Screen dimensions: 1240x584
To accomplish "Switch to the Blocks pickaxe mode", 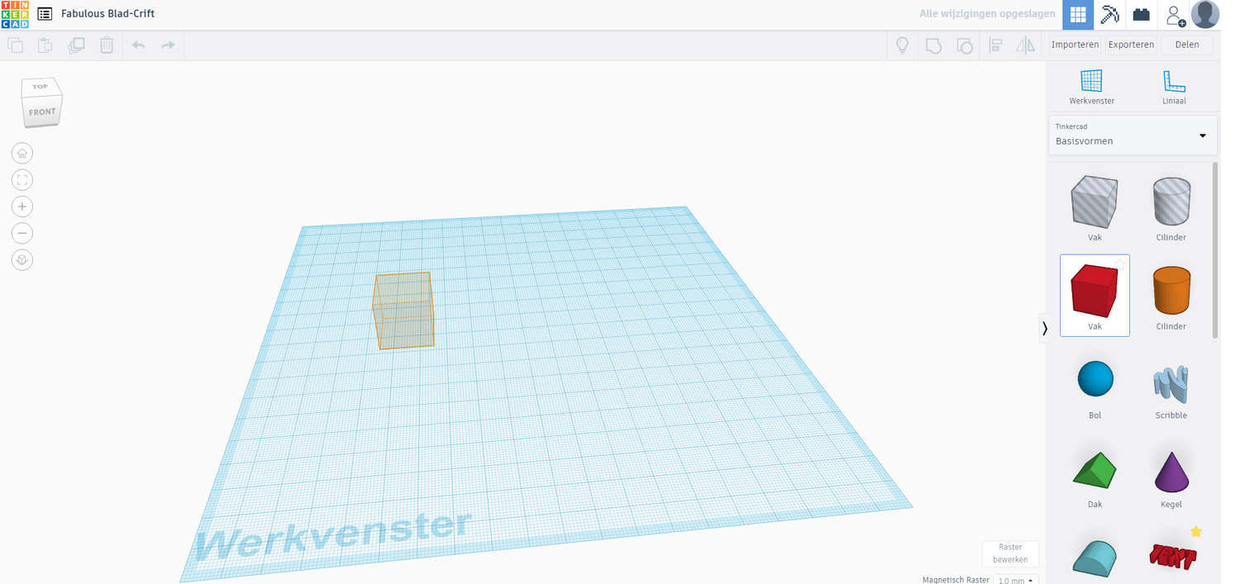I will pos(1109,15).
